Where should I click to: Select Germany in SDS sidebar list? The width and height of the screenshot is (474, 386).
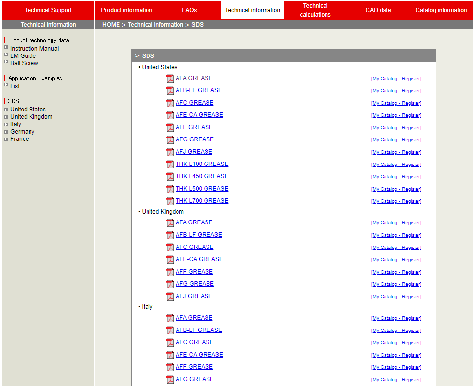(x=22, y=132)
